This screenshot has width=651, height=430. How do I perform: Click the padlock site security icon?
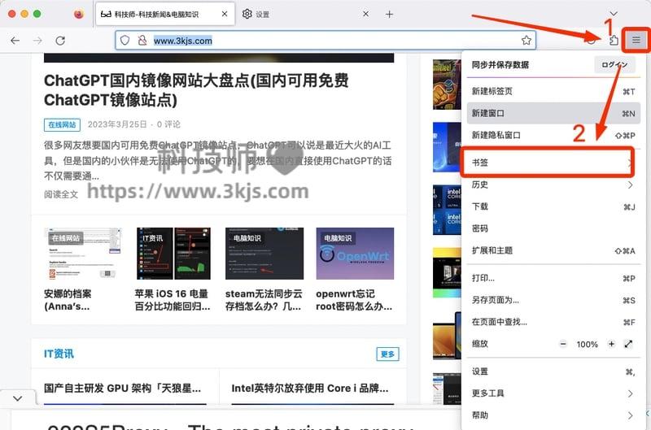(x=142, y=40)
